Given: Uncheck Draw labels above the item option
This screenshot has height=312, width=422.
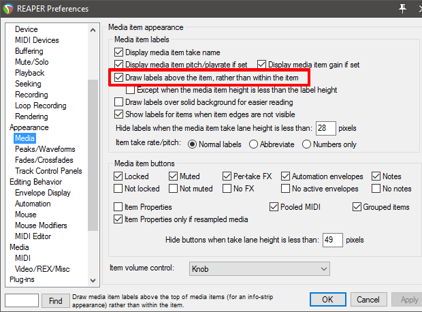Looking at the screenshot, I should (118, 78).
